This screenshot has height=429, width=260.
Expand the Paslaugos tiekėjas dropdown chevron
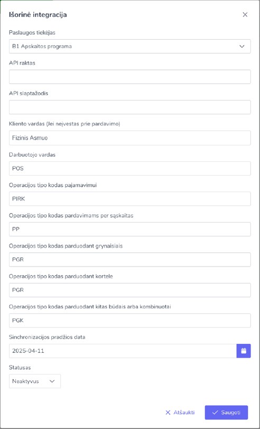242,46
